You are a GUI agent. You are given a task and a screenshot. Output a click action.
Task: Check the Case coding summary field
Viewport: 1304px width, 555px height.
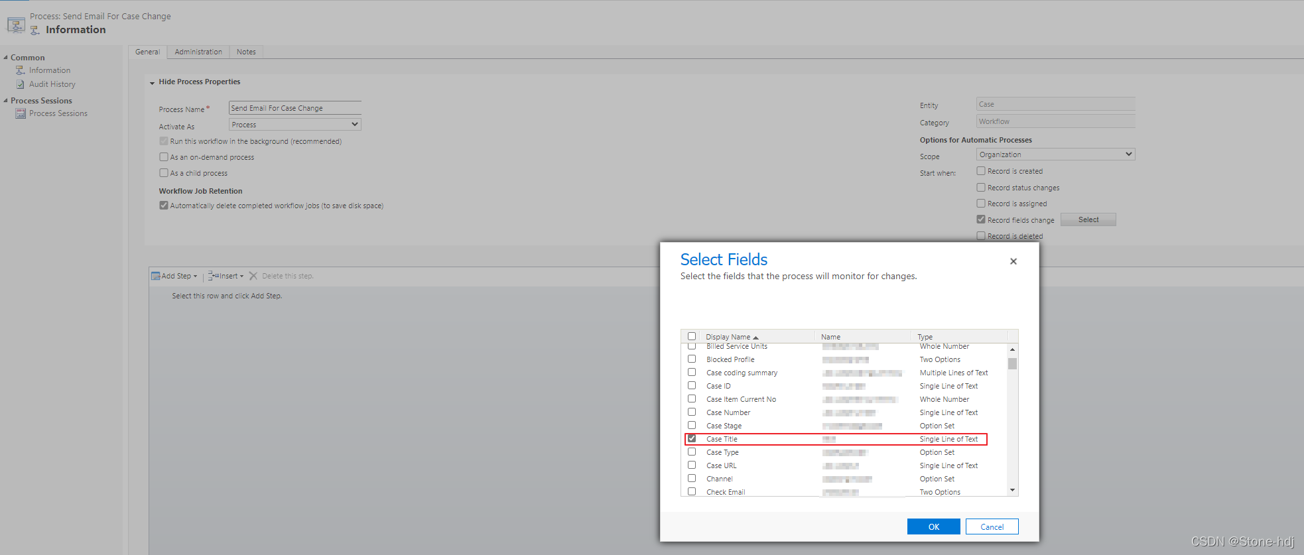click(x=692, y=372)
